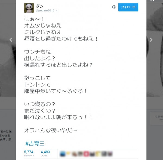The height and width of the screenshot is (160, 163).
Task: View the 5,774 retweets list
Action: point(29,153)
